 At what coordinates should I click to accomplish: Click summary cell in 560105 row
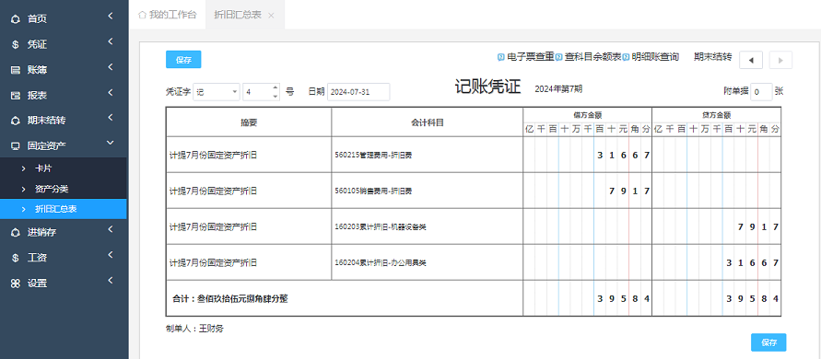click(249, 191)
